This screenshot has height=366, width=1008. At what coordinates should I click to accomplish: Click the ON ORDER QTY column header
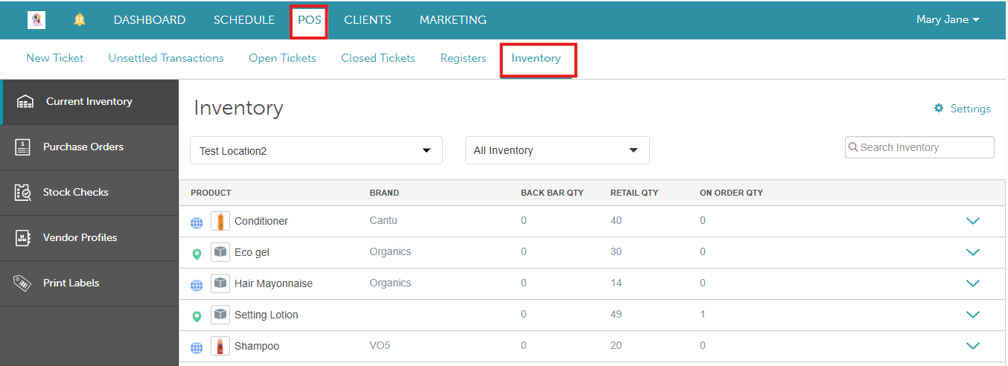[731, 193]
